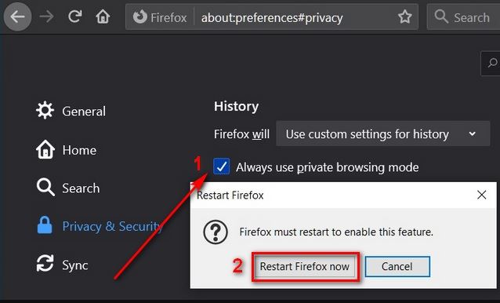The height and width of the screenshot is (303, 500).
Task: Open preferences search magnifier at right edge
Action: coord(492,63)
